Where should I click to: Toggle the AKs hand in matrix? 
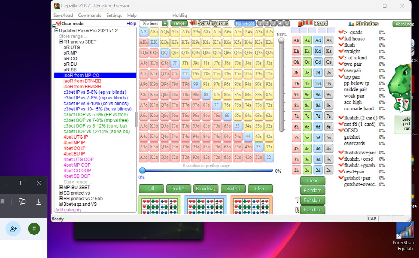click(154, 32)
